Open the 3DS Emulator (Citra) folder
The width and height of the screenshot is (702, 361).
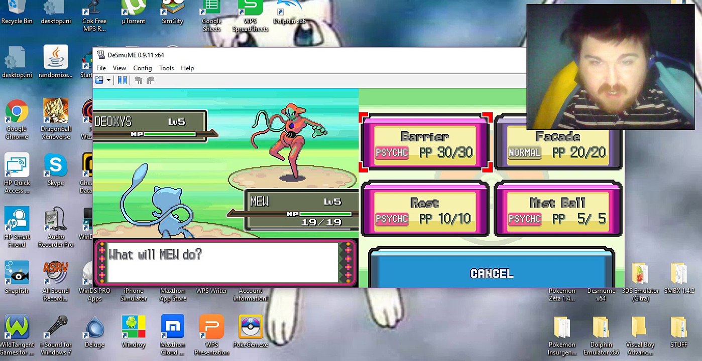click(x=640, y=281)
